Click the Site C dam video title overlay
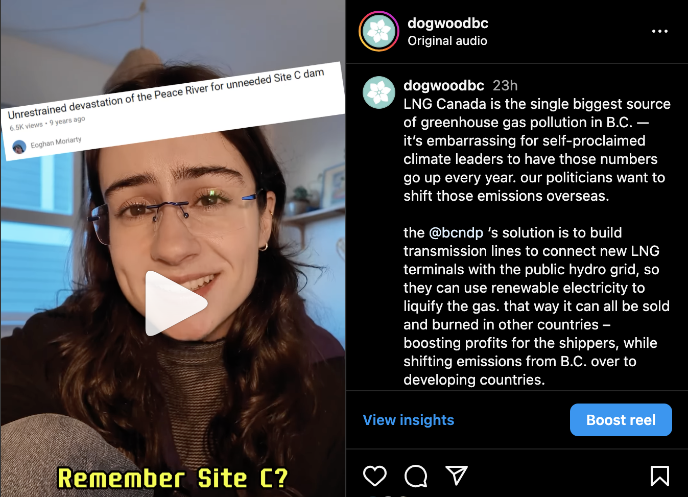 coord(167,93)
